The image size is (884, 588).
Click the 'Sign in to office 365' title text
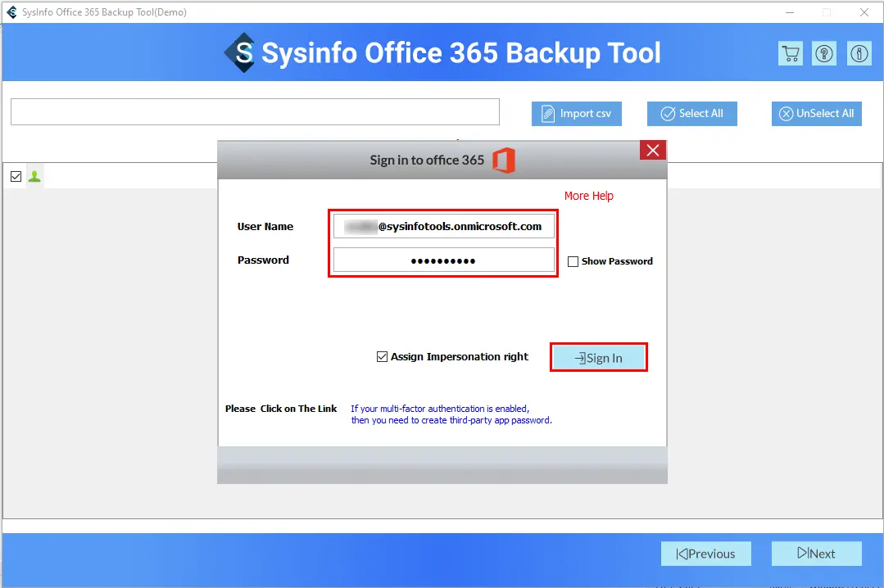click(427, 161)
